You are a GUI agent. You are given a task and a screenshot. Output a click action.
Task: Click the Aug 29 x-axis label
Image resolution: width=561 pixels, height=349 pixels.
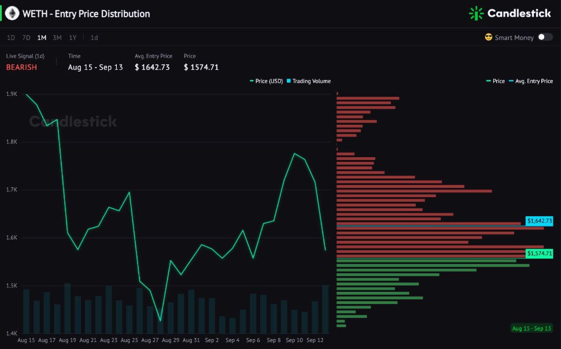tap(171, 340)
